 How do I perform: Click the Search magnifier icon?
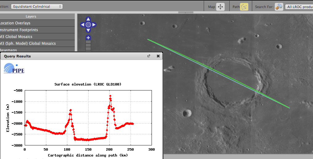(279, 7)
